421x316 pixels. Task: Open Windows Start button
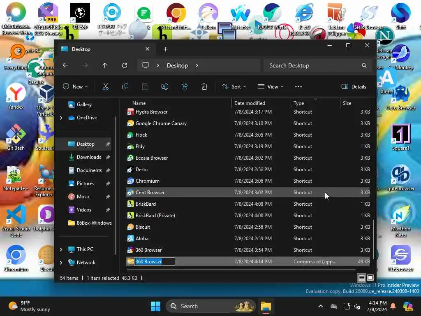155,306
